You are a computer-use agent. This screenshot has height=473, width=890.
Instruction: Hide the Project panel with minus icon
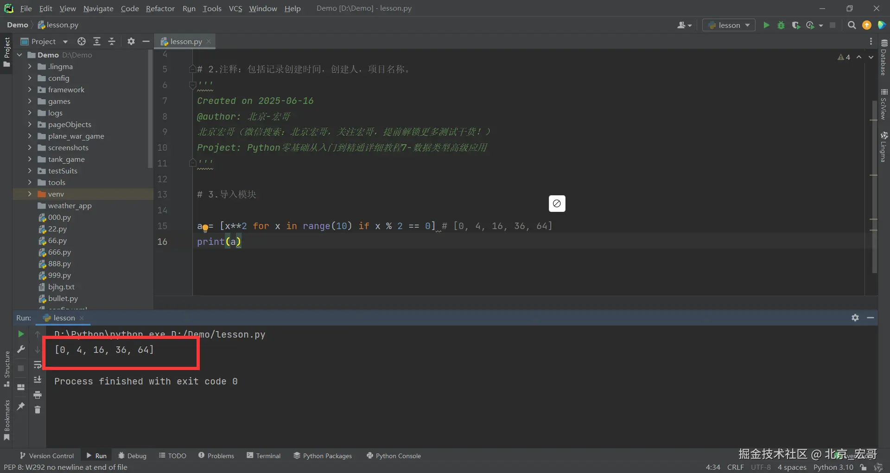coord(146,41)
